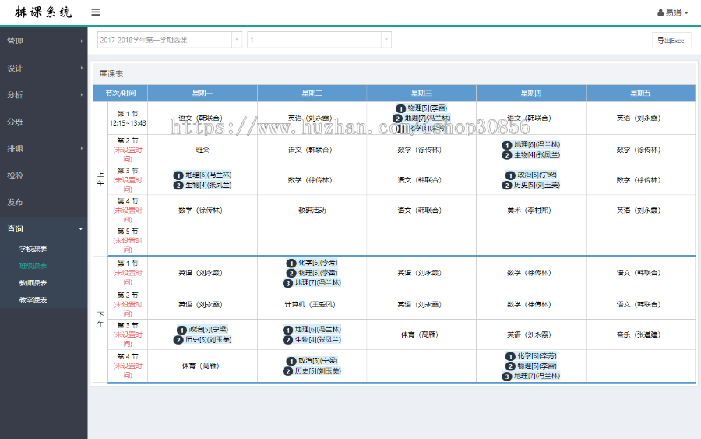Toggle the sidebar with hamburger icon
701x439 pixels.
(96, 12)
